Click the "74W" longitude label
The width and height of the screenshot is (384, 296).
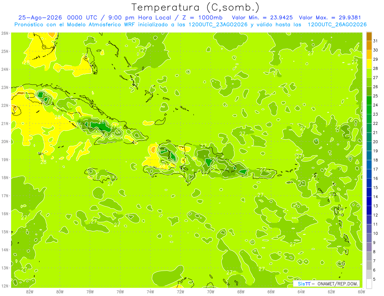click(150, 292)
